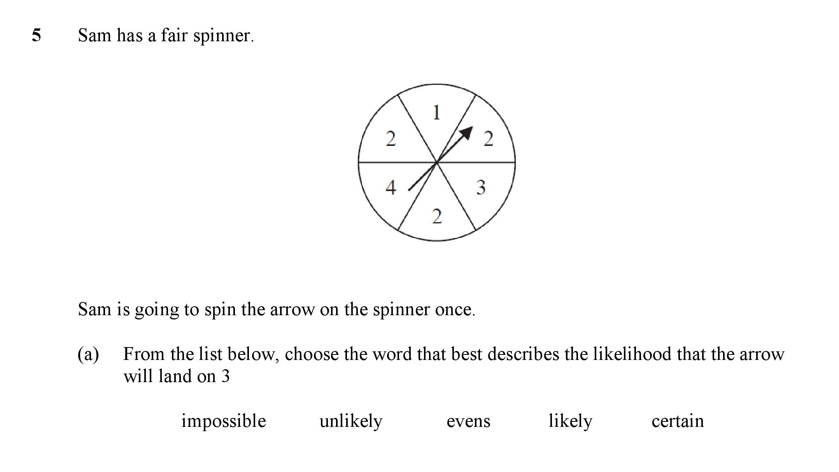
Task: Click the spinner's arrowhead
Action: pos(466,133)
